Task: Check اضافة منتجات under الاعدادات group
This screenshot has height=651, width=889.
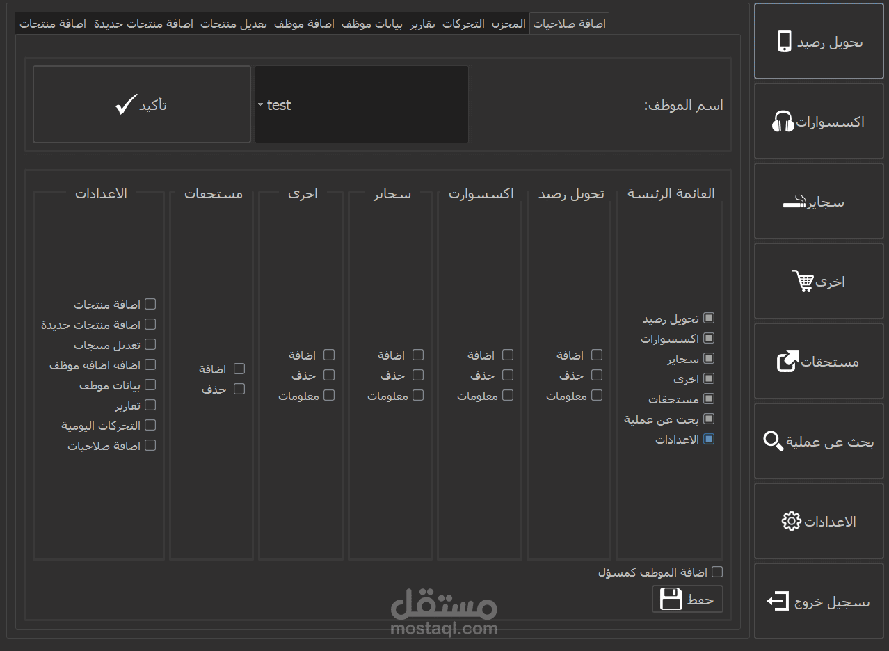Action: pos(150,304)
